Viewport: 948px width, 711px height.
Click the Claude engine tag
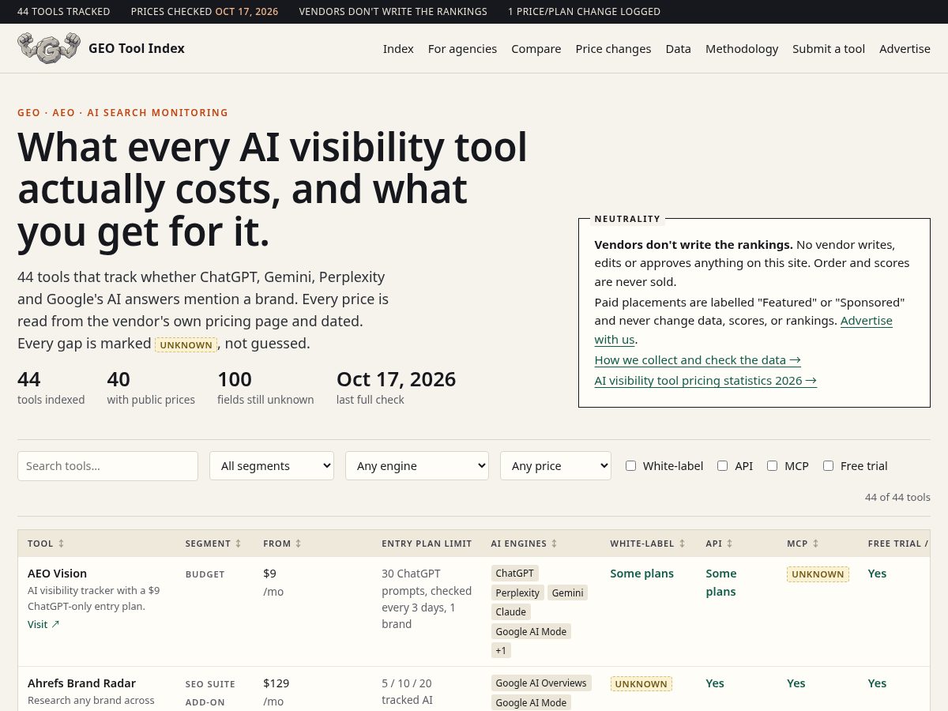pos(510,611)
